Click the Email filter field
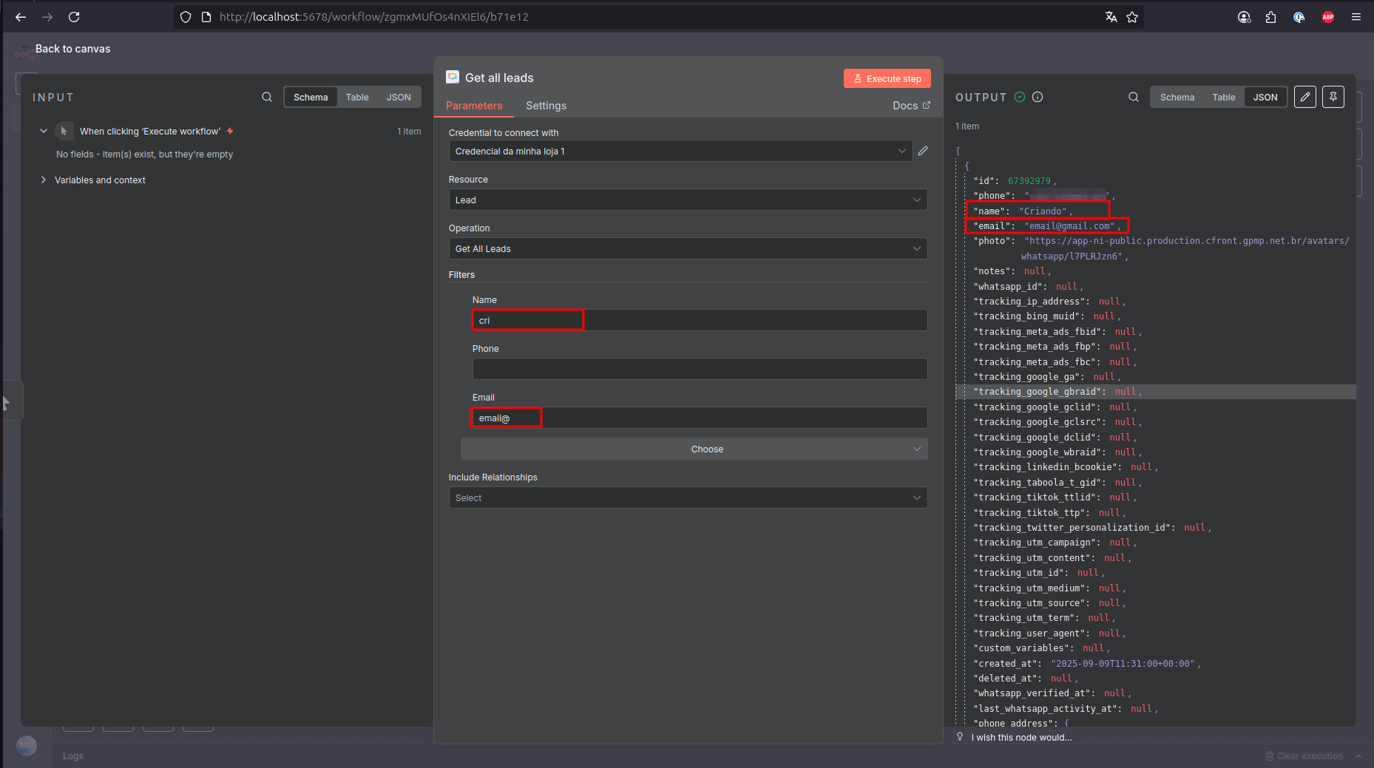Screen dimensions: 1374x768 pyautogui.click(x=700, y=418)
